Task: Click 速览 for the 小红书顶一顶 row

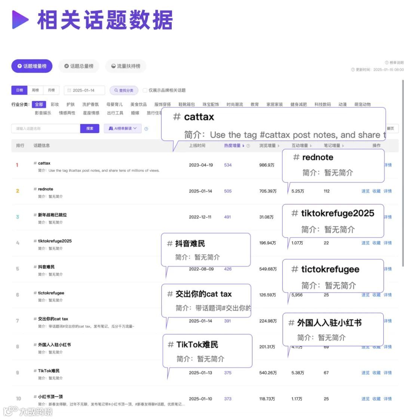Action: coord(365,399)
